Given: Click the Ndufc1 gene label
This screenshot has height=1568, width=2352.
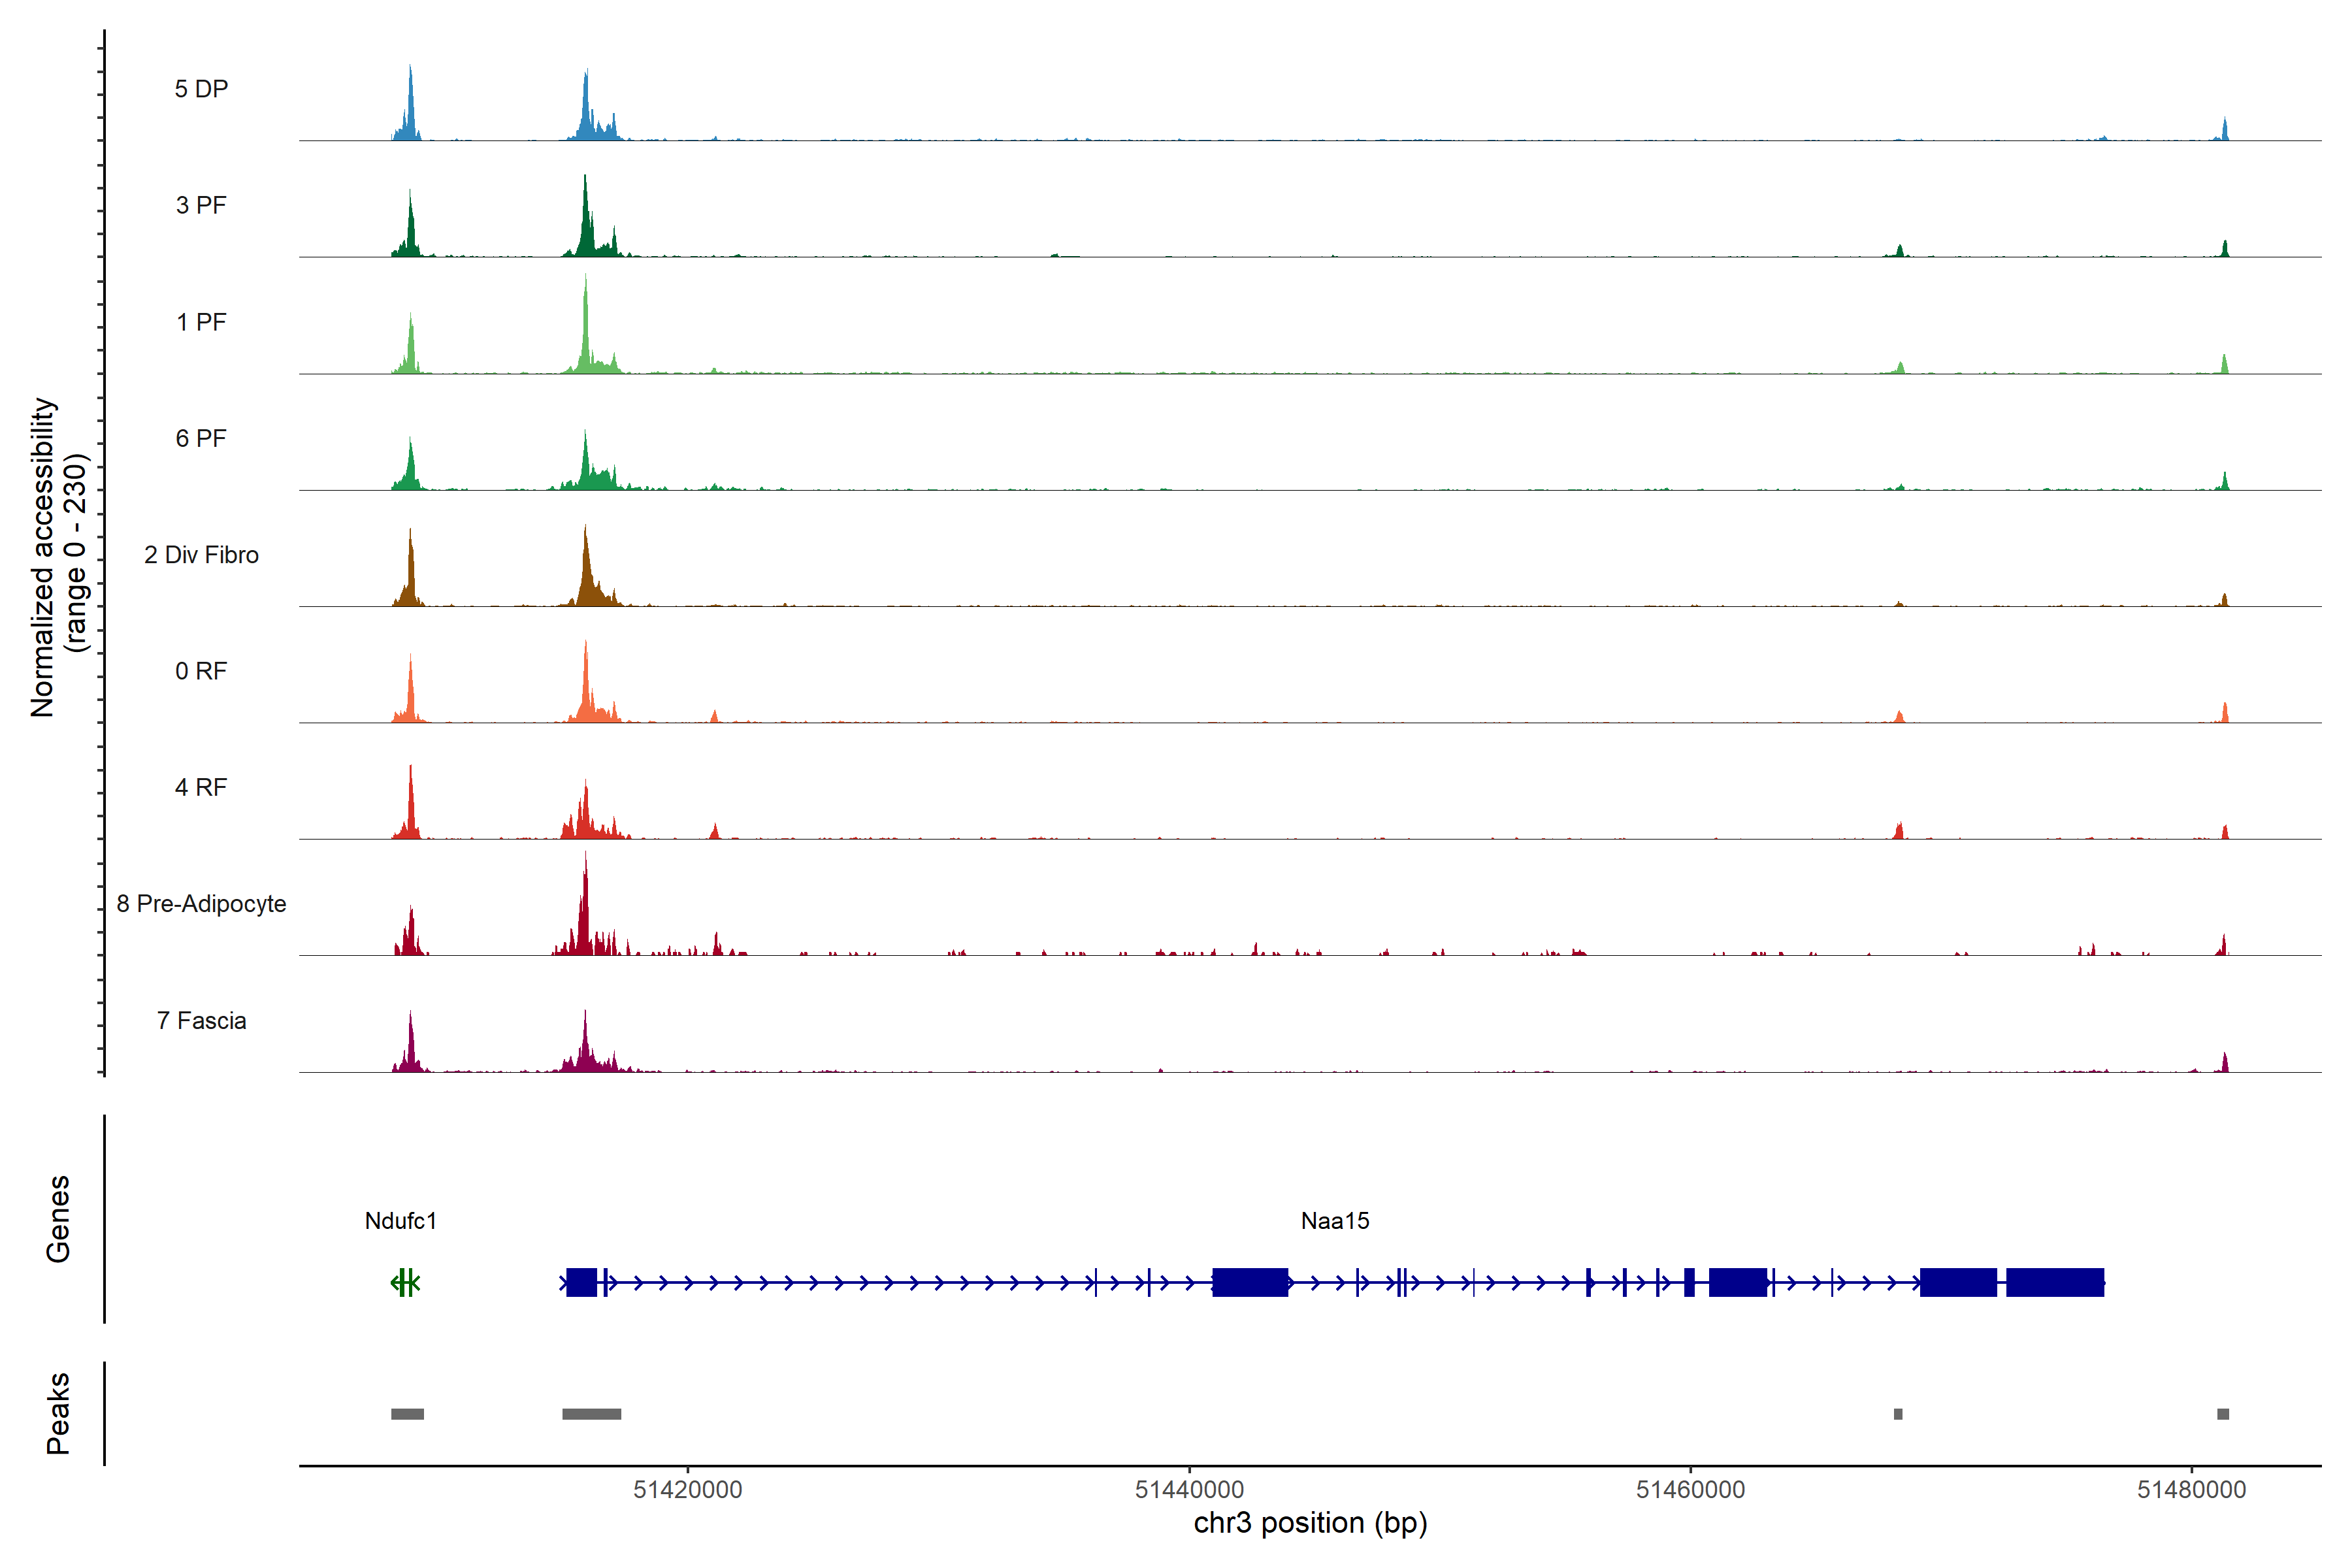Looking at the screenshot, I should tap(400, 1220).
